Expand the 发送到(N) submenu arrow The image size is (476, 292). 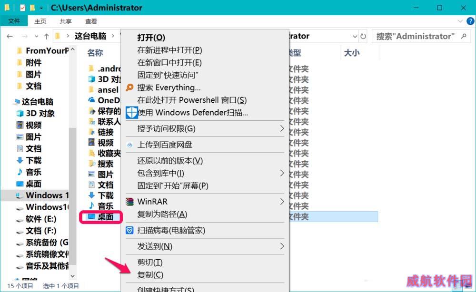(x=282, y=246)
